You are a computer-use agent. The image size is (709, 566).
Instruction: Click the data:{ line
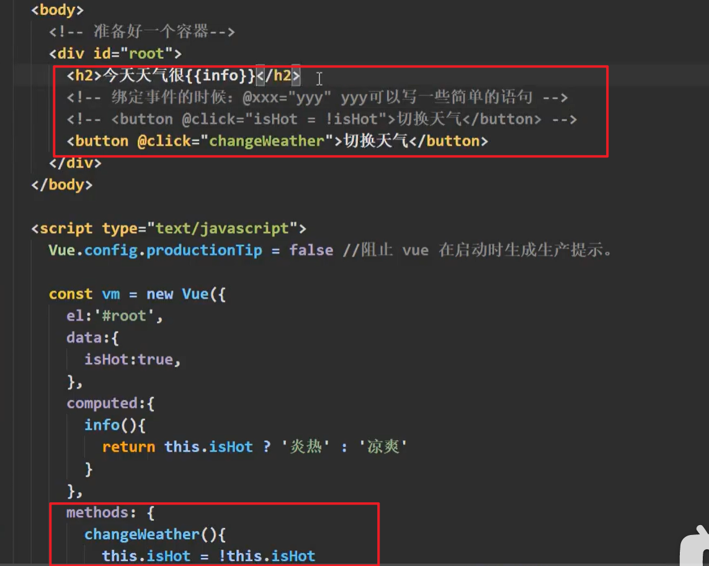(x=92, y=338)
